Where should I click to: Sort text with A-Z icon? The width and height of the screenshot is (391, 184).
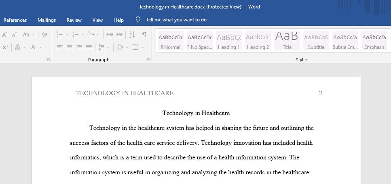pos(132,35)
